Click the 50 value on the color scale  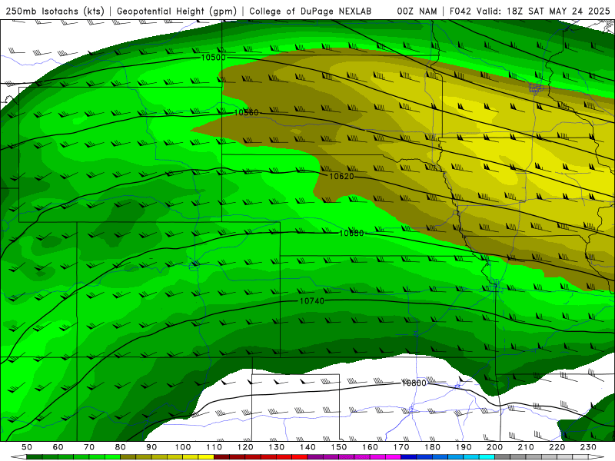[x=27, y=447]
